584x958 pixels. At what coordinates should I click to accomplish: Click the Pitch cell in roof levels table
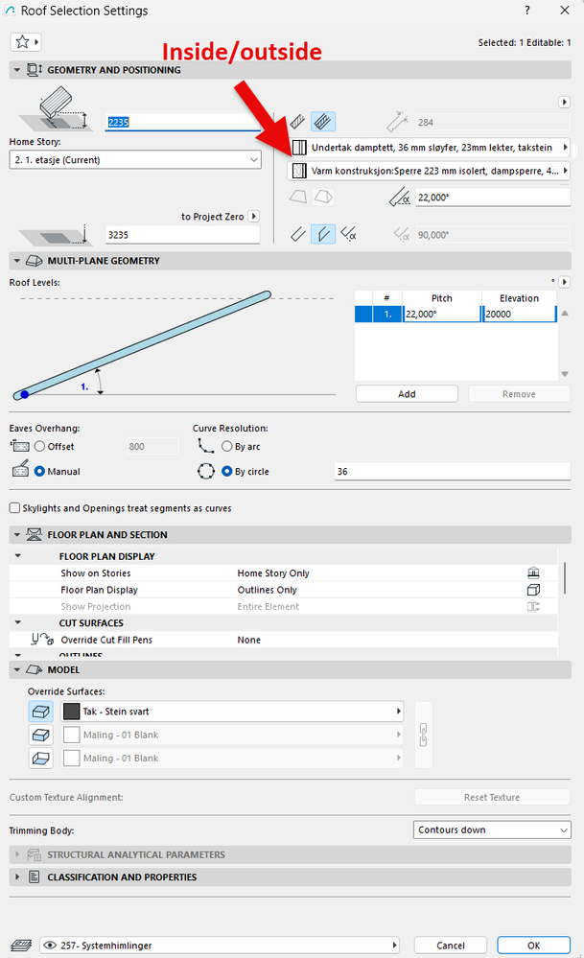(442, 314)
